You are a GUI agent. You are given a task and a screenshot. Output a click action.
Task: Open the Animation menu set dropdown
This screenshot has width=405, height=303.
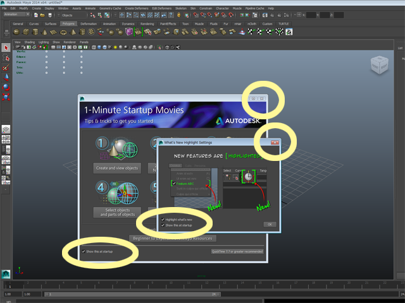[17, 15]
